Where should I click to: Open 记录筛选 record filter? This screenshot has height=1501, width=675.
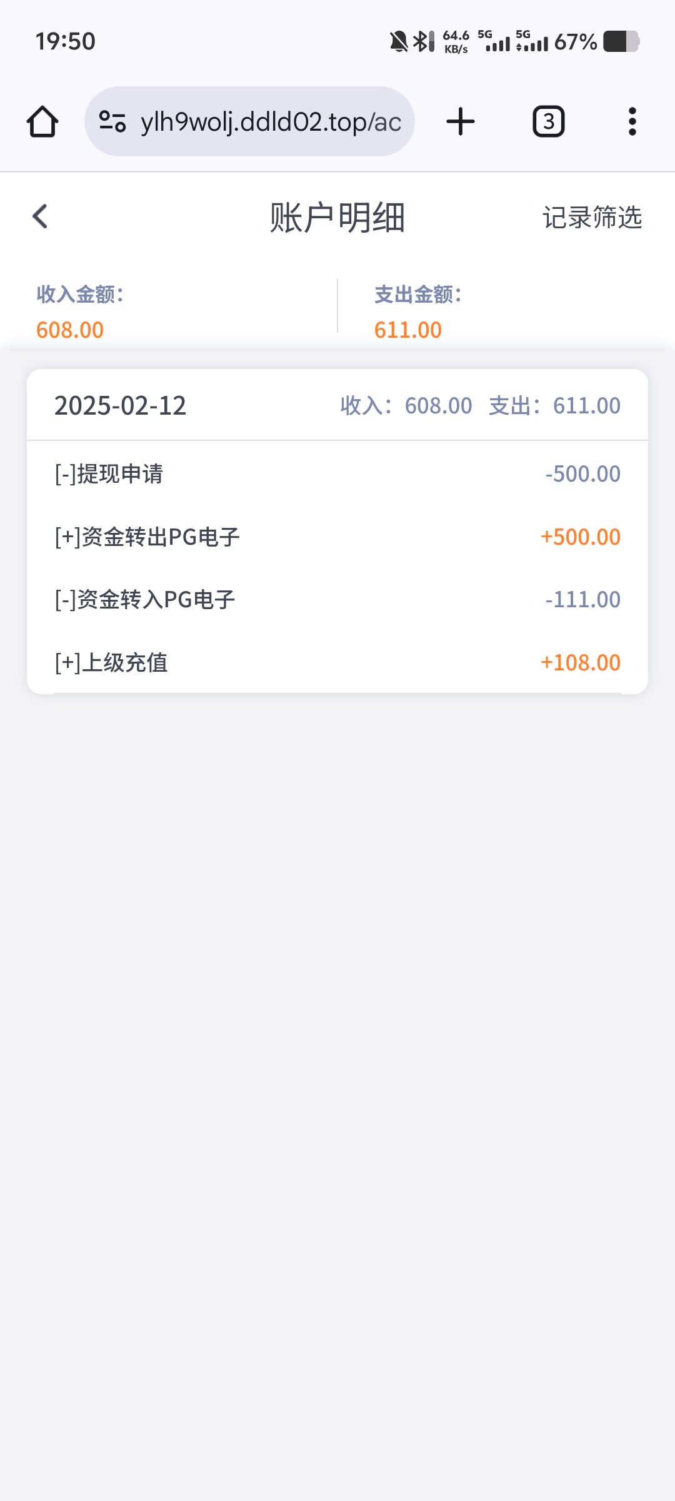coord(591,218)
